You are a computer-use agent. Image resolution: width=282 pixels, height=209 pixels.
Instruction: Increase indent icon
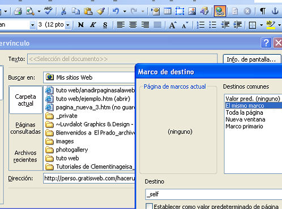pyautogui.click(x=238, y=25)
